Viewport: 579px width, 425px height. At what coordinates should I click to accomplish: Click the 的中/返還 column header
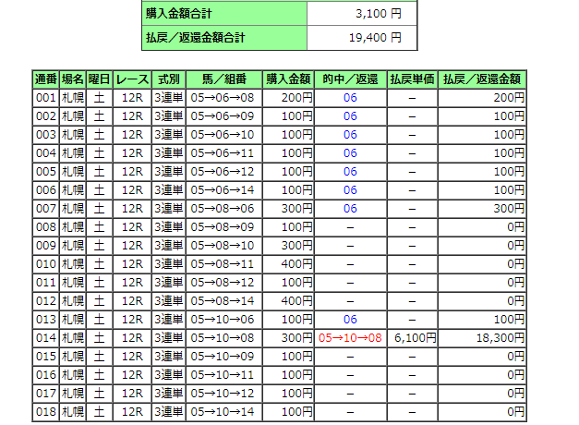(350, 79)
